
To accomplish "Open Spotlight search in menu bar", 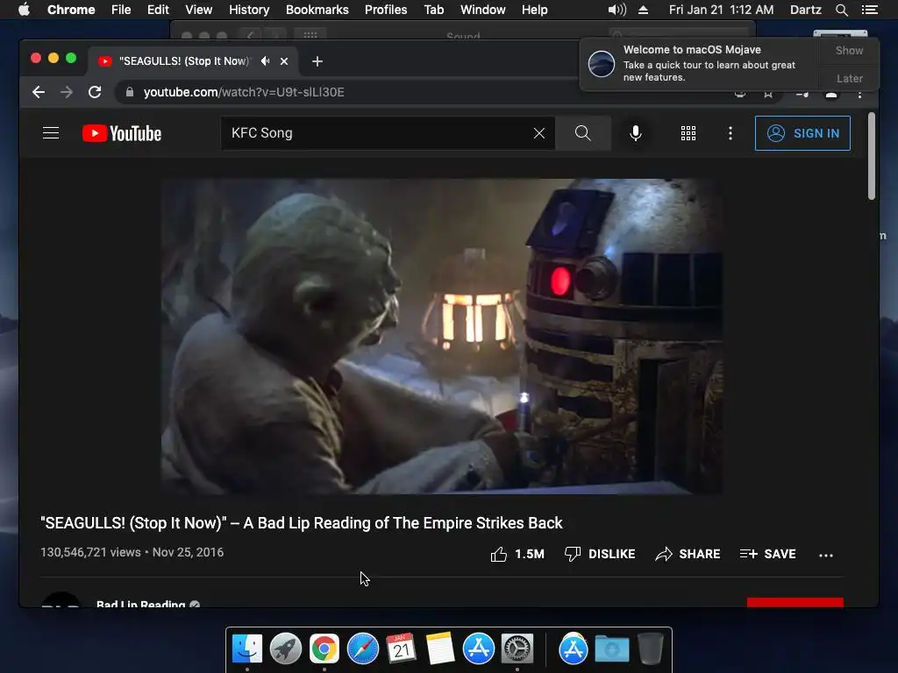I will pos(841,10).
